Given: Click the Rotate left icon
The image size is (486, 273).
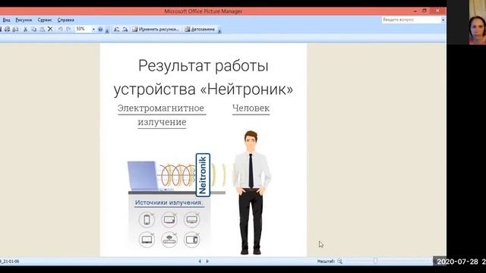Looking at the screenshot, I should click(116, 29).
